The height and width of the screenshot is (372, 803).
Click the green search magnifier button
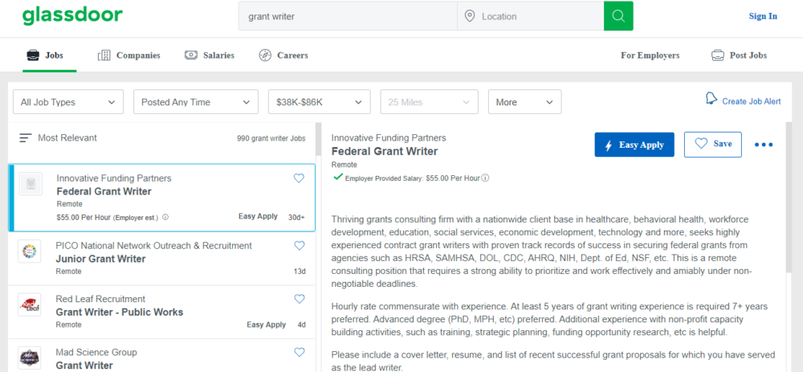coord(618,16)
